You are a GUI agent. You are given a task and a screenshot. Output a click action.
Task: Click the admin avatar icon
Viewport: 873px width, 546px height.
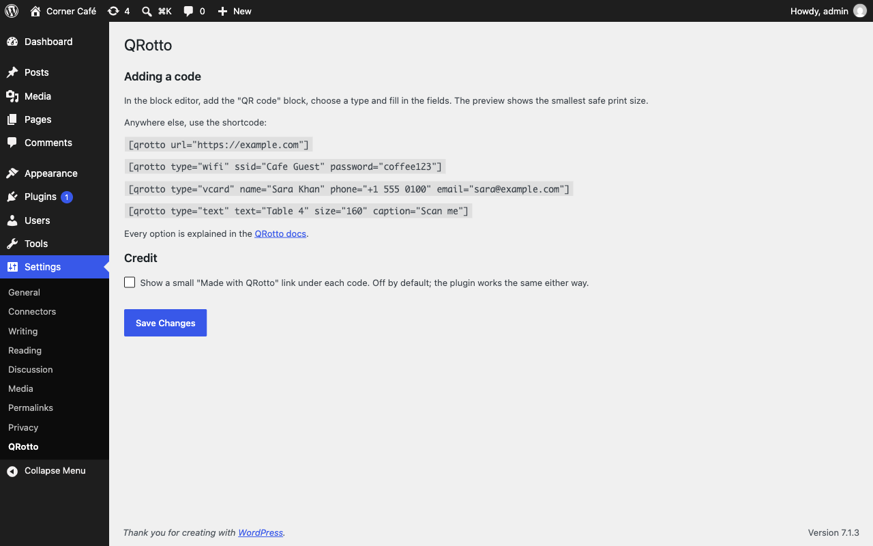860,11
